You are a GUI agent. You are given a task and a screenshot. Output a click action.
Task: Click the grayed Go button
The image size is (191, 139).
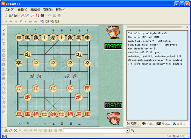pos(21,130)
